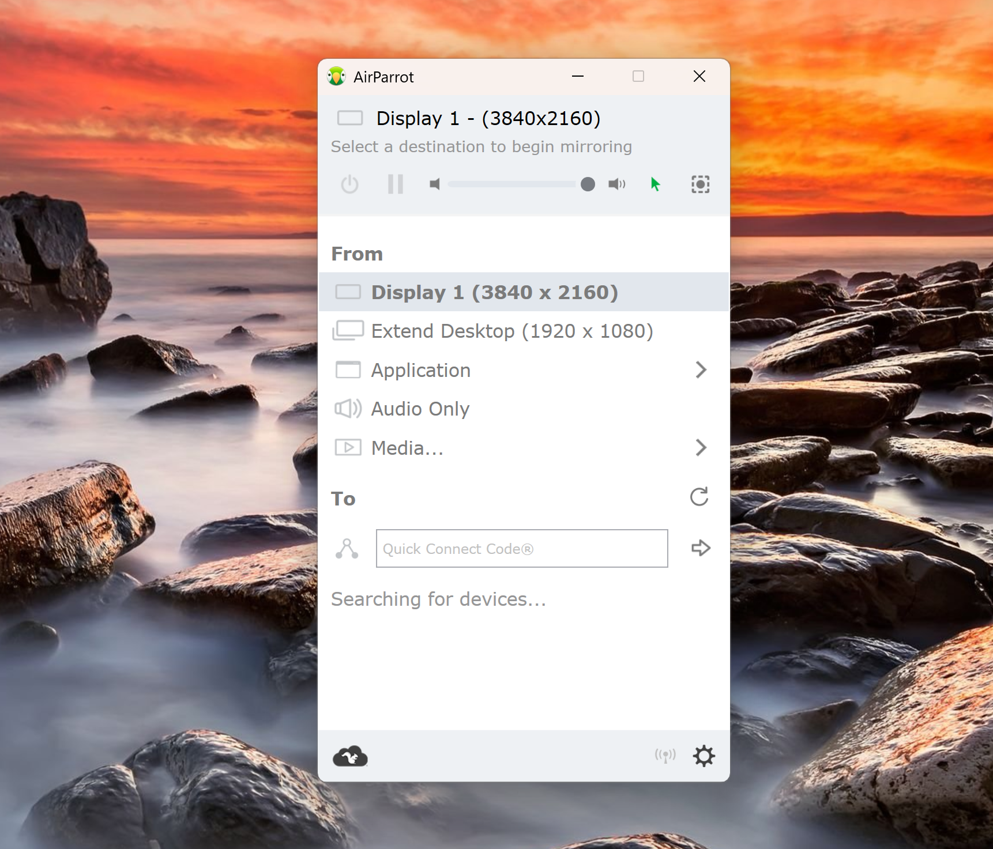Expand the Application submenu chevron
This screenshot has width=993, height=849.
[x=701, y=369]
